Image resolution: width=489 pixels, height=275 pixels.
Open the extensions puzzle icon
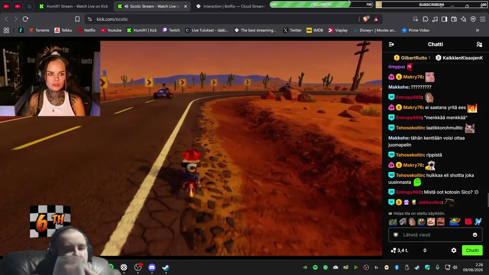point(425,19)
